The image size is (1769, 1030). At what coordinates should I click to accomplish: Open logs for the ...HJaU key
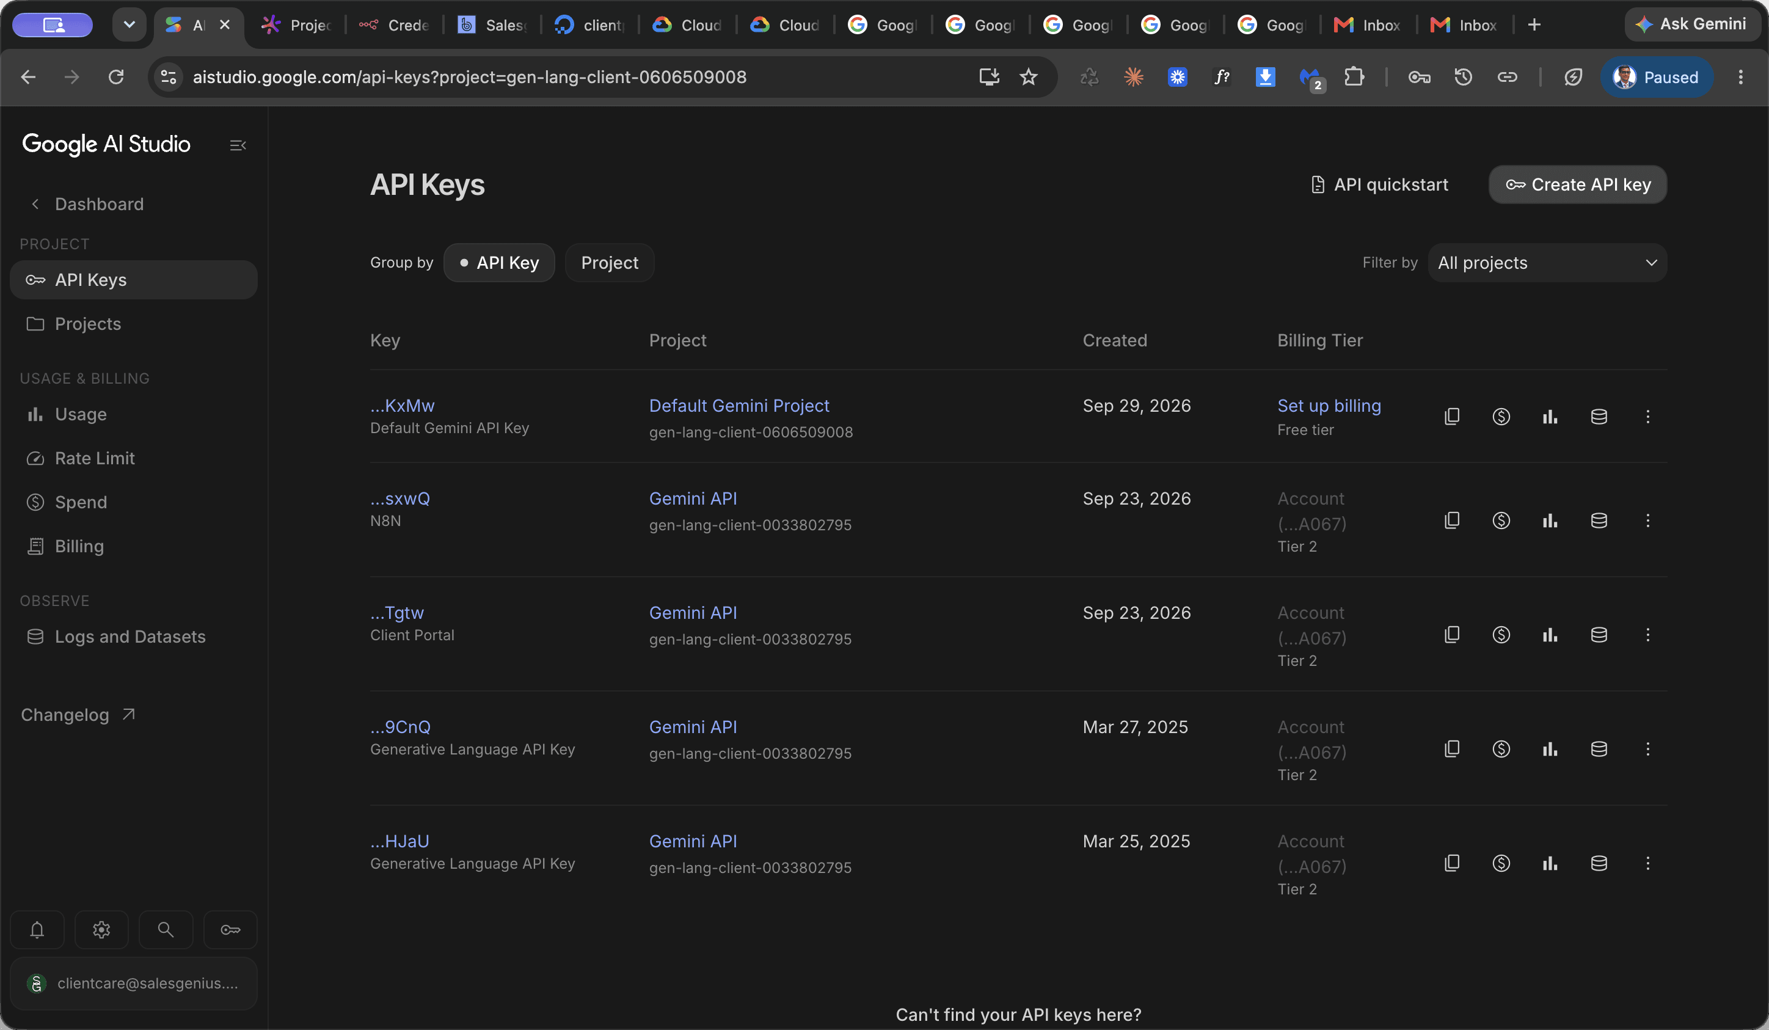pyautogui.click(x=1599, y=863)
